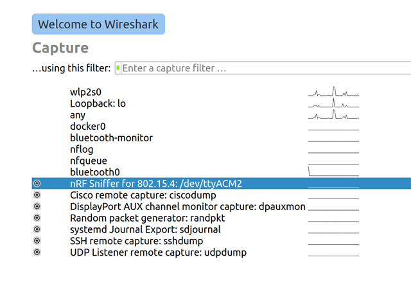Select Random packet generator: randpkt
411x291 pixels.
point(147,218)
